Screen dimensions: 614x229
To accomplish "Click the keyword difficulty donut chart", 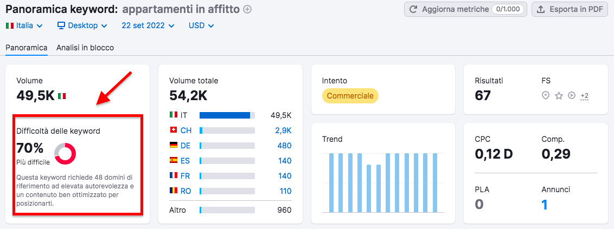I will 65,154.
